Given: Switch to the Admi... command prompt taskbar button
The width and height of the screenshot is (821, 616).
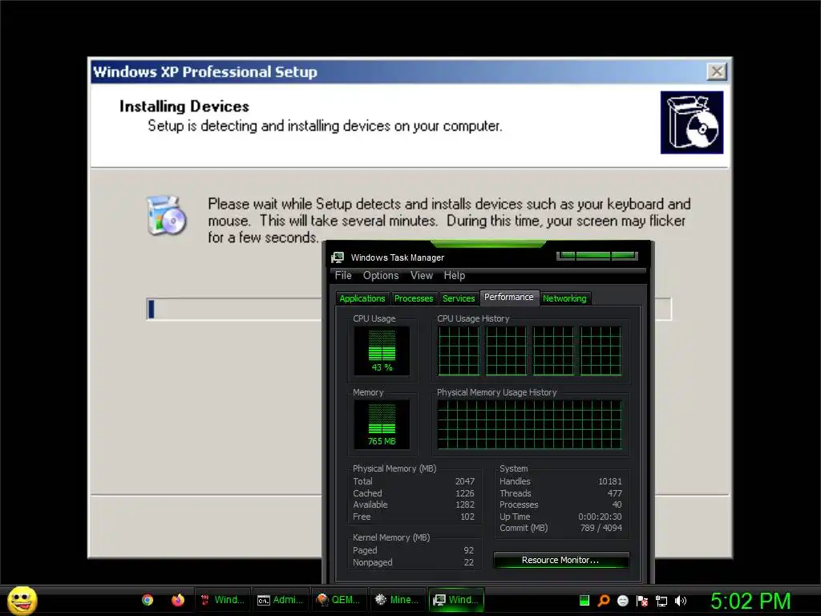Looking at the screenshot, I should (x=281, y=600).
